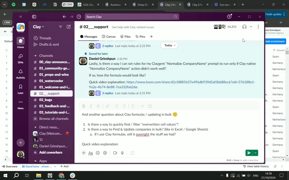Send the message with green arrow button
Viewport: 289px width, 180px height.
coord(249,153)
